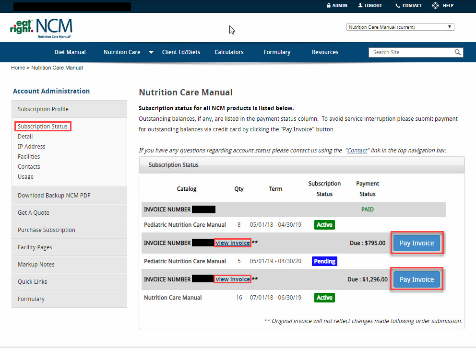
Task: Click the Account Administration heading
Action: point(51,91)
